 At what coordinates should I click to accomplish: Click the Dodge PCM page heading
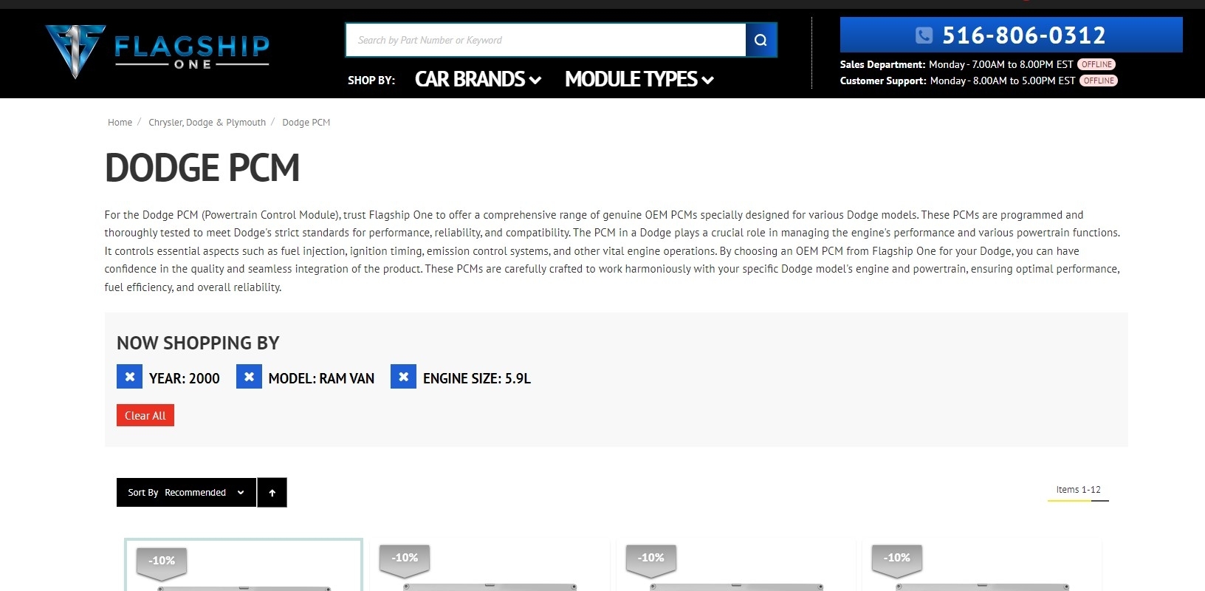tap(202, 168)
